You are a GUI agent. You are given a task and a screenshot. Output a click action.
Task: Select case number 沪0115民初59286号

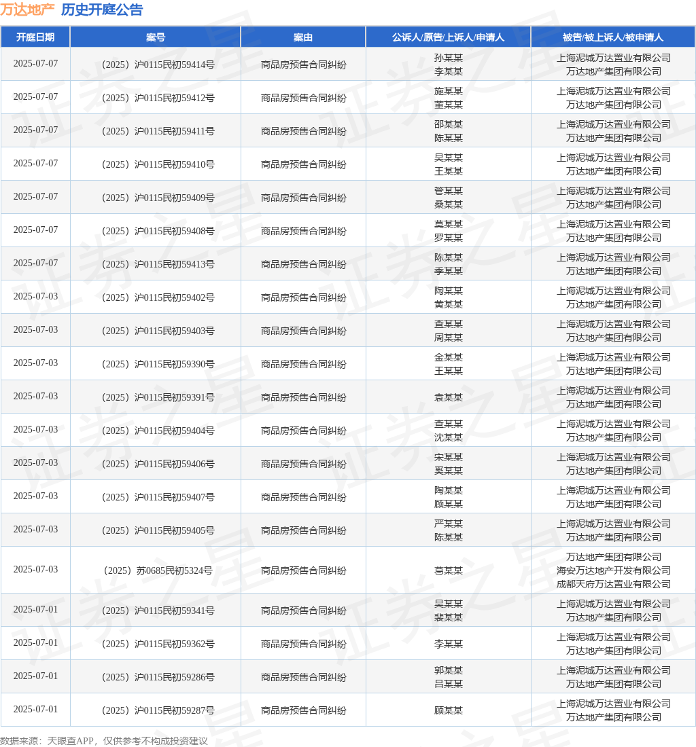click(x=158, y=678)
